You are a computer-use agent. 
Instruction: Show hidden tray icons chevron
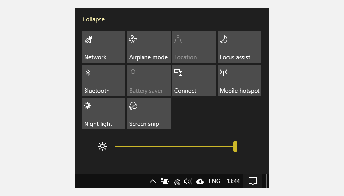coord(152,181)
